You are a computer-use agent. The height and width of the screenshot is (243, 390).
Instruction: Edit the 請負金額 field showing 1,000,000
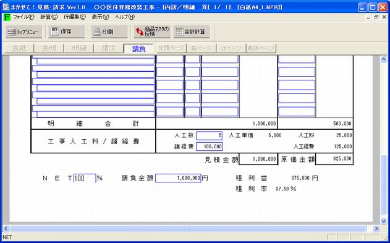pyautogui.click(x=178, y=178)
